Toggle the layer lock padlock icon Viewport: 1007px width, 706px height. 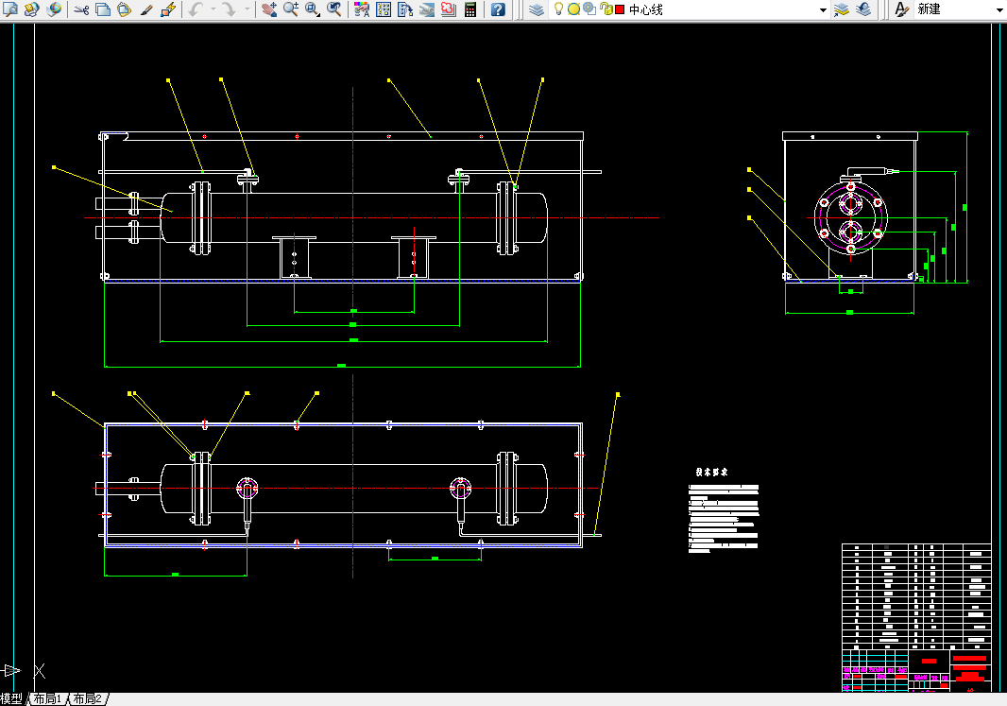point(605,9)
